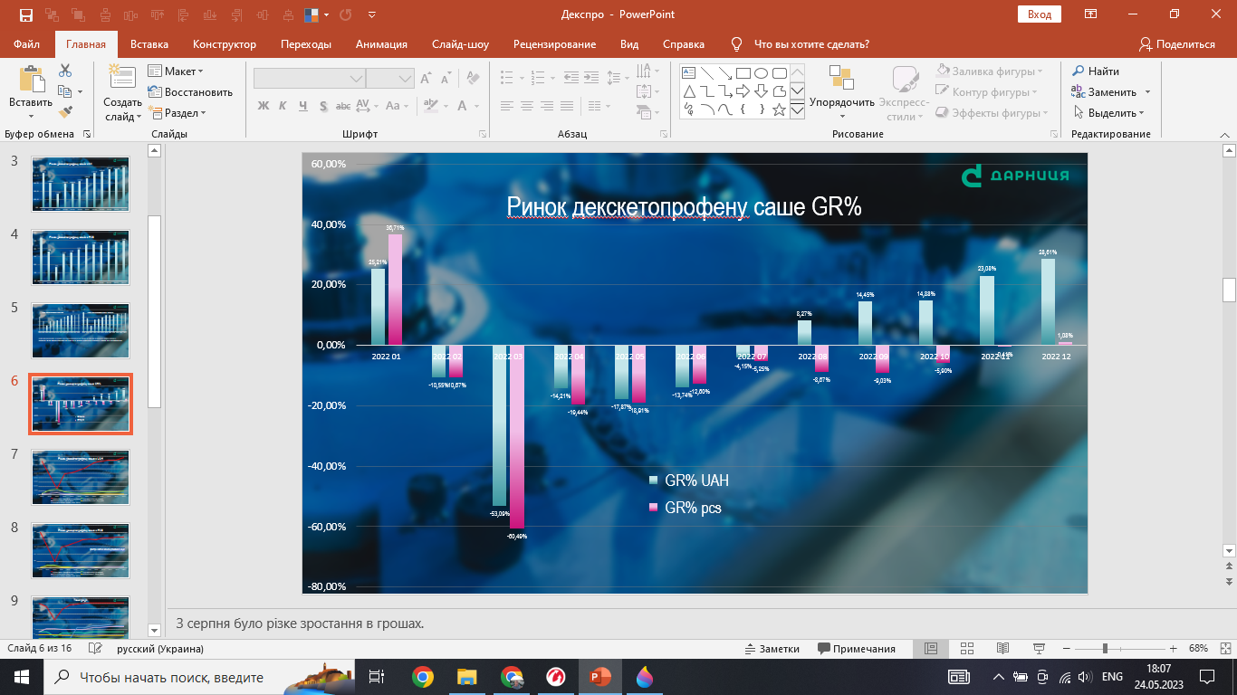Screen dimensions: 1237x695
Task: Toggle bold Ж formatting
Action: click(264, 106)
